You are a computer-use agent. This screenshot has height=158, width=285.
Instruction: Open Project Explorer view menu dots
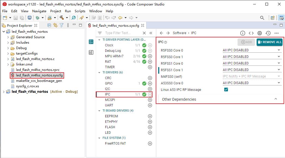(x=68, y=25)
